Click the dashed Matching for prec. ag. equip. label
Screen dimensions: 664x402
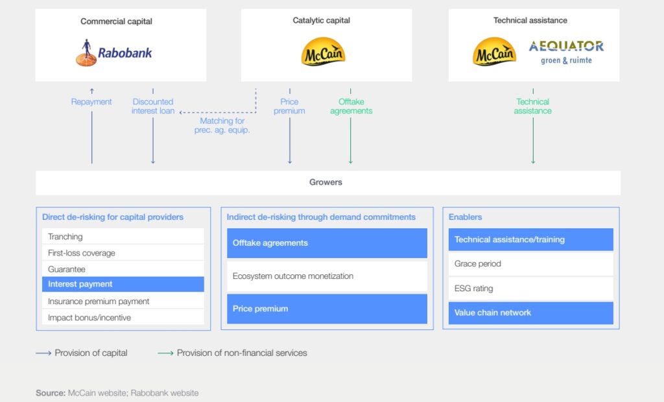click(x=222, y=125)
